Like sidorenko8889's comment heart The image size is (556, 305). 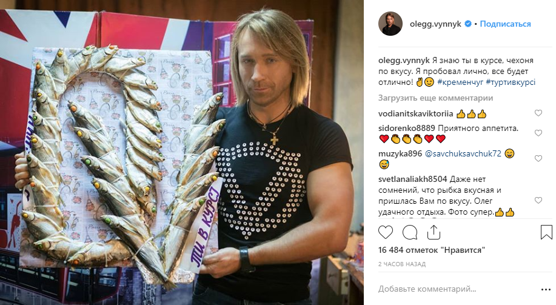(x=538, y=133)
